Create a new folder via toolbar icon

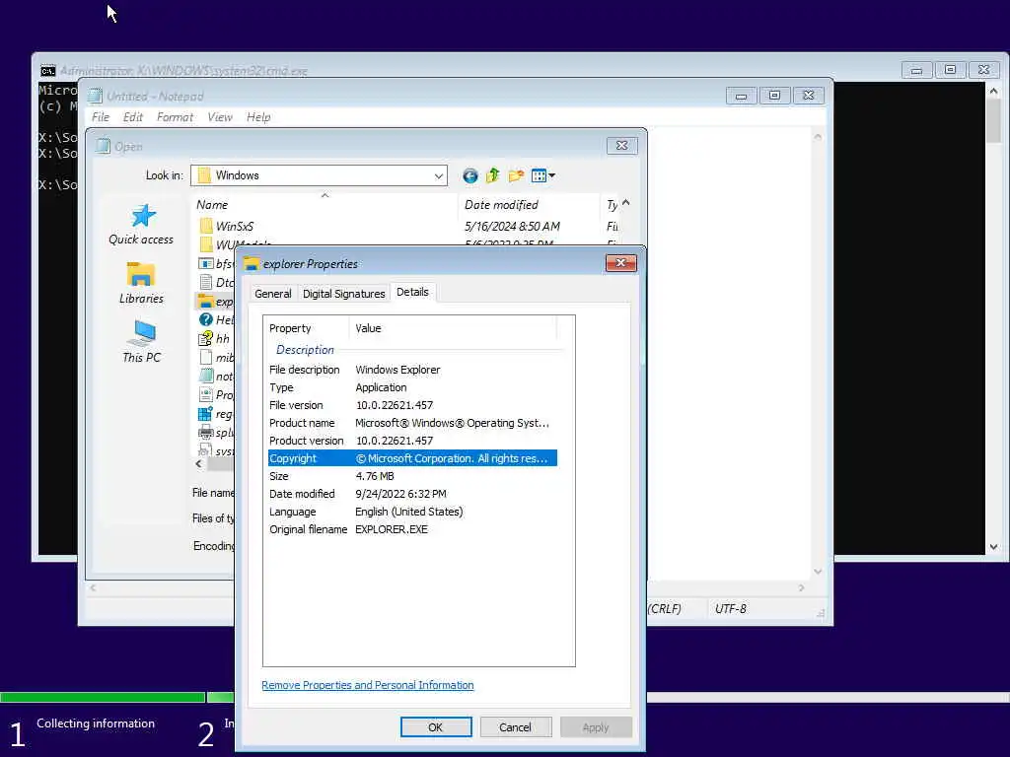click(516, 175)
